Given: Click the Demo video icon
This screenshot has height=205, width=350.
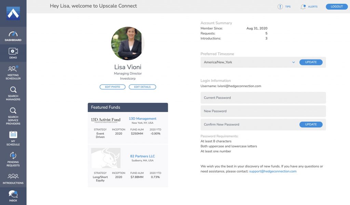Looking at the screenshot, I should coord(13,51).
